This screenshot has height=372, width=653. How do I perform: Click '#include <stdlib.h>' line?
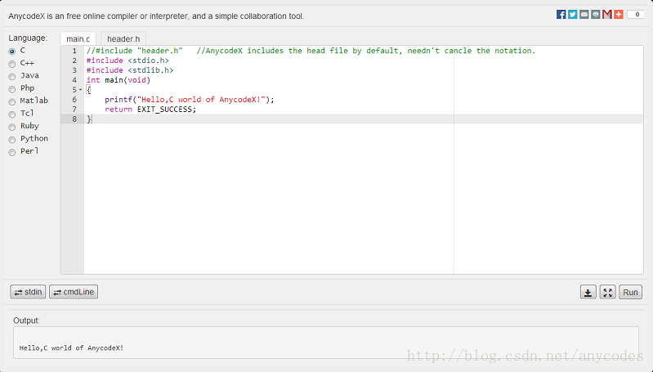(x=130, y=70)
